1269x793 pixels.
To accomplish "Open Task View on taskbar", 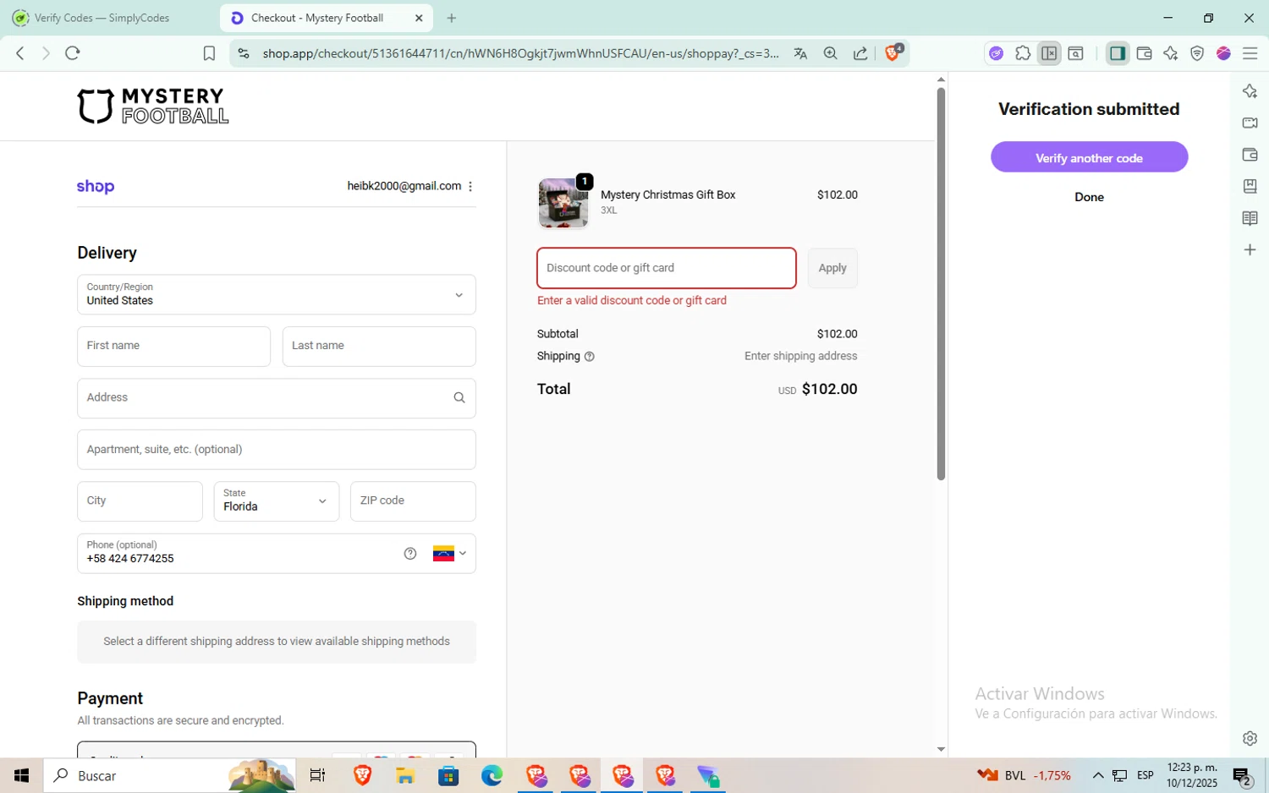I will pos(318,775).
